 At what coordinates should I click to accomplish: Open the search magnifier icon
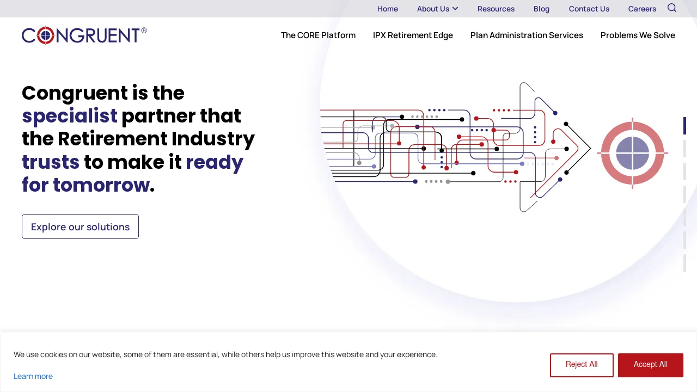(x=672, y=8)
